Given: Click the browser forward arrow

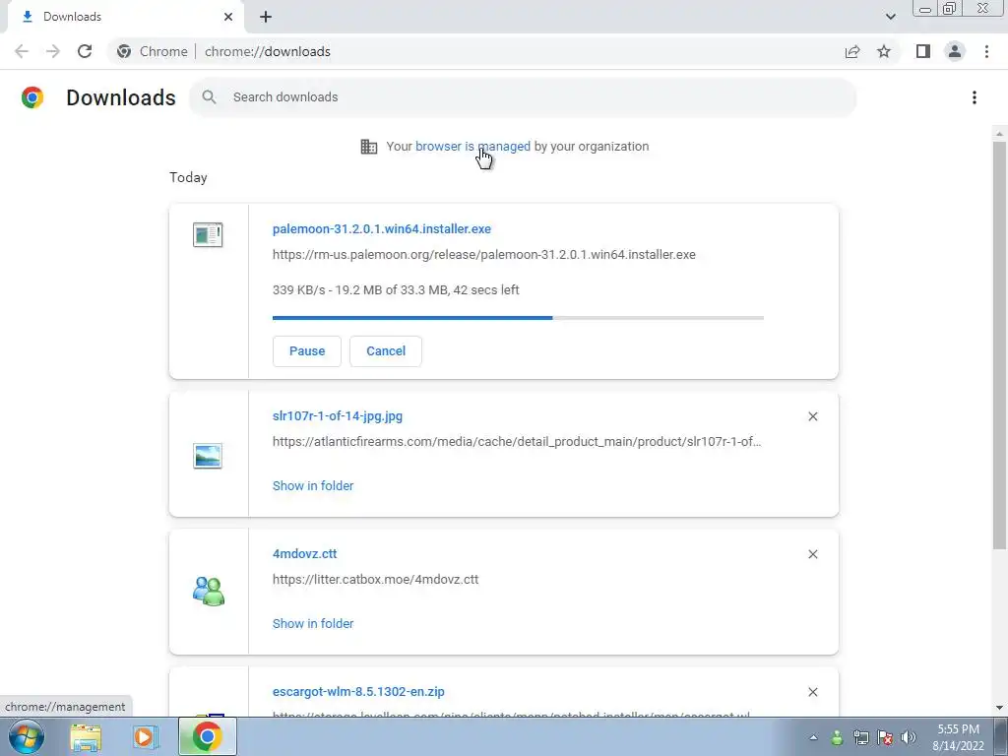Looking at the screenshot, I should 53,51.
